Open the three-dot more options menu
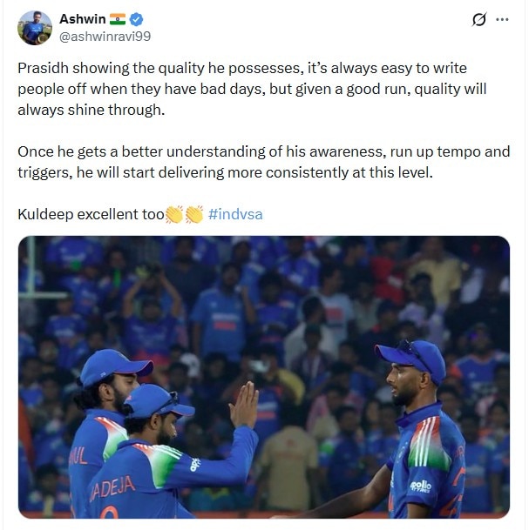529x530 pixels. pos(501,20)
